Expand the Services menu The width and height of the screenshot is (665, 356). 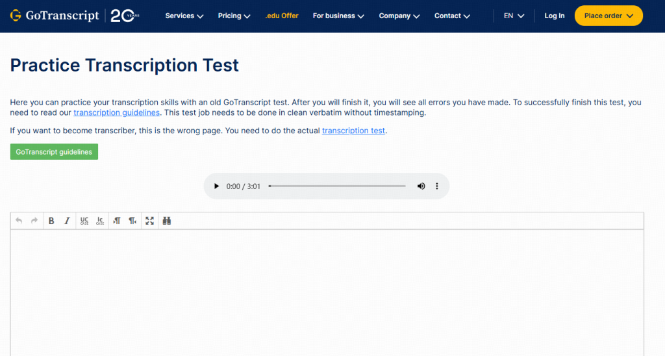[x=184, y=16]
